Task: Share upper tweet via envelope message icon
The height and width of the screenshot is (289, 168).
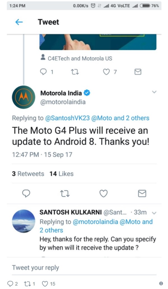Action: (x=138, y=72)
